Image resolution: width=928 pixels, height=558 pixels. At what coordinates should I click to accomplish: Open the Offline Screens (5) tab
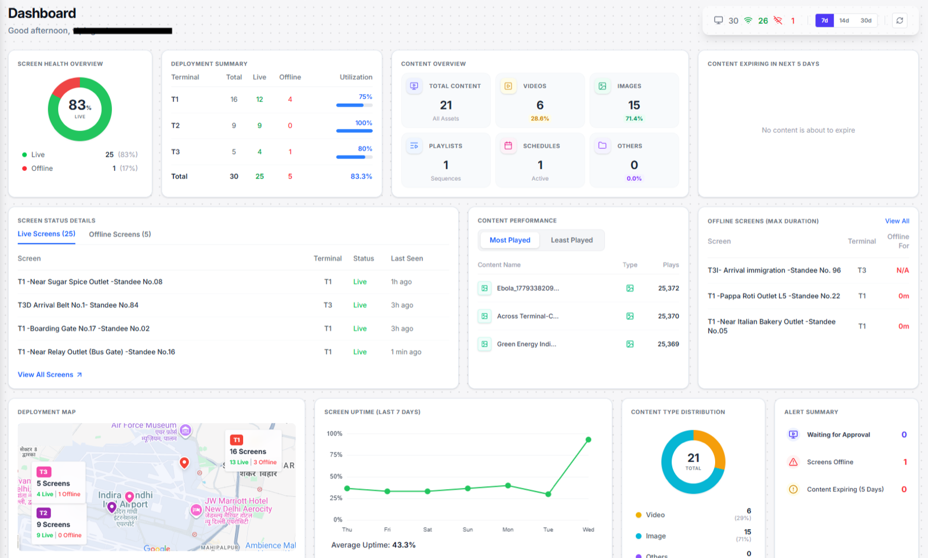point(120,234)
